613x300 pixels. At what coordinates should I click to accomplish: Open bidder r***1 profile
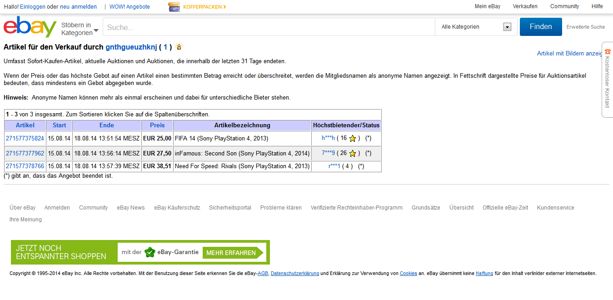pyautogui.click(x=334, y=166)
